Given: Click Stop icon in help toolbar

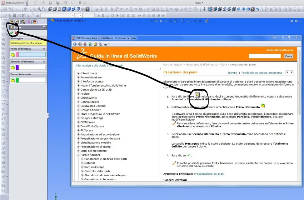Looking at the screenshot, I should pos(85,44).
